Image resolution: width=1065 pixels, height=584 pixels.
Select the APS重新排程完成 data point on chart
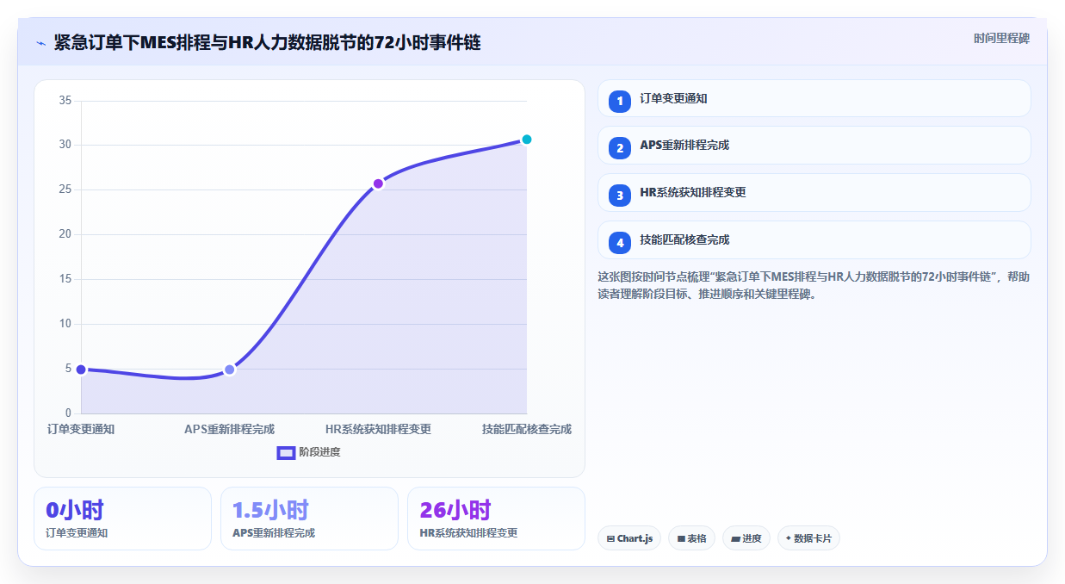pyautogui.click(x=229, y=370)
